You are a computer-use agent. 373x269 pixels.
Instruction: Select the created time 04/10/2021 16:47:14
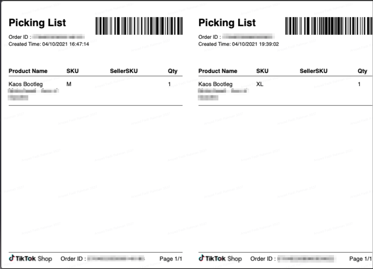tap(66, 44)
